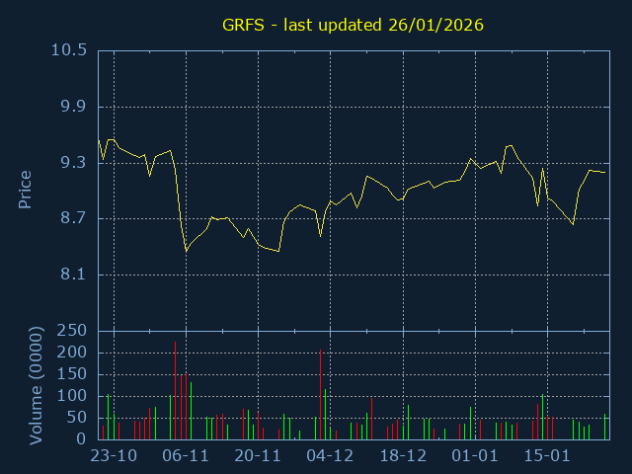
Task: Click the Price axis label
Action: click(26, 190)
